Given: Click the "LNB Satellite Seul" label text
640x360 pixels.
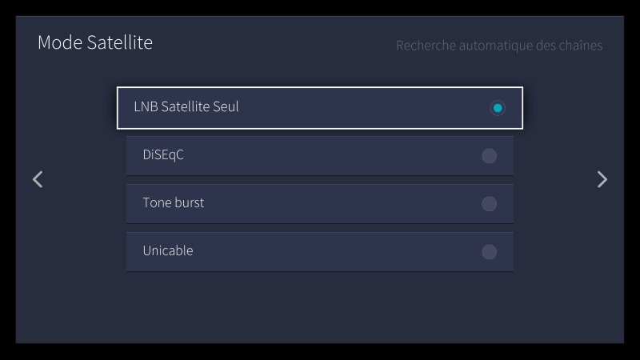Looking at the screenshot, I should coord(186,106).
